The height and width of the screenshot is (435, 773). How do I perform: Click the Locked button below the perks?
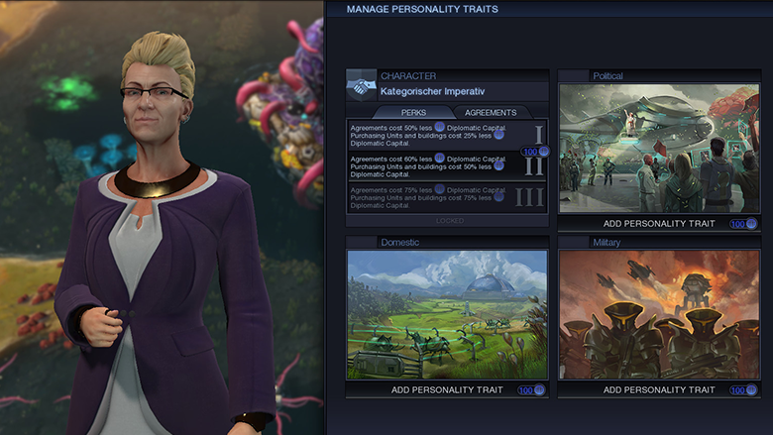(x=448, y=221)
